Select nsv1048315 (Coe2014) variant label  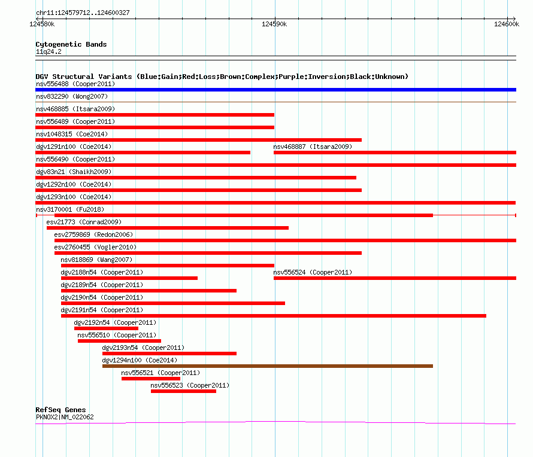tap(72, 134)
